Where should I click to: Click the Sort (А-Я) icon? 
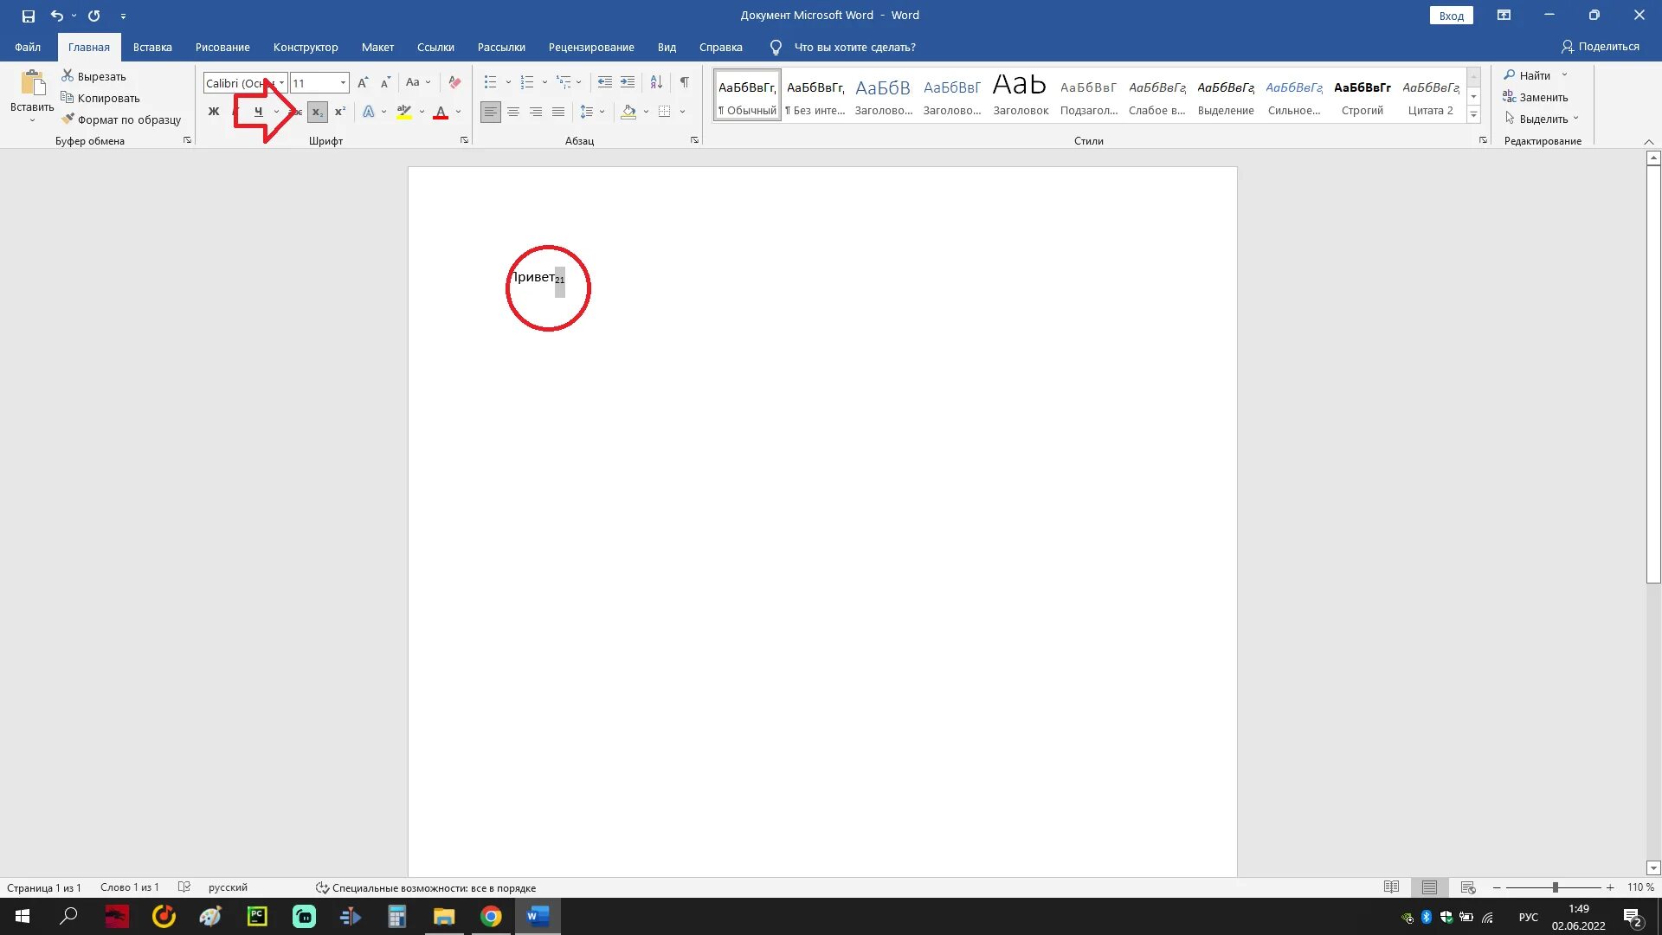click(x=656, y=82)
